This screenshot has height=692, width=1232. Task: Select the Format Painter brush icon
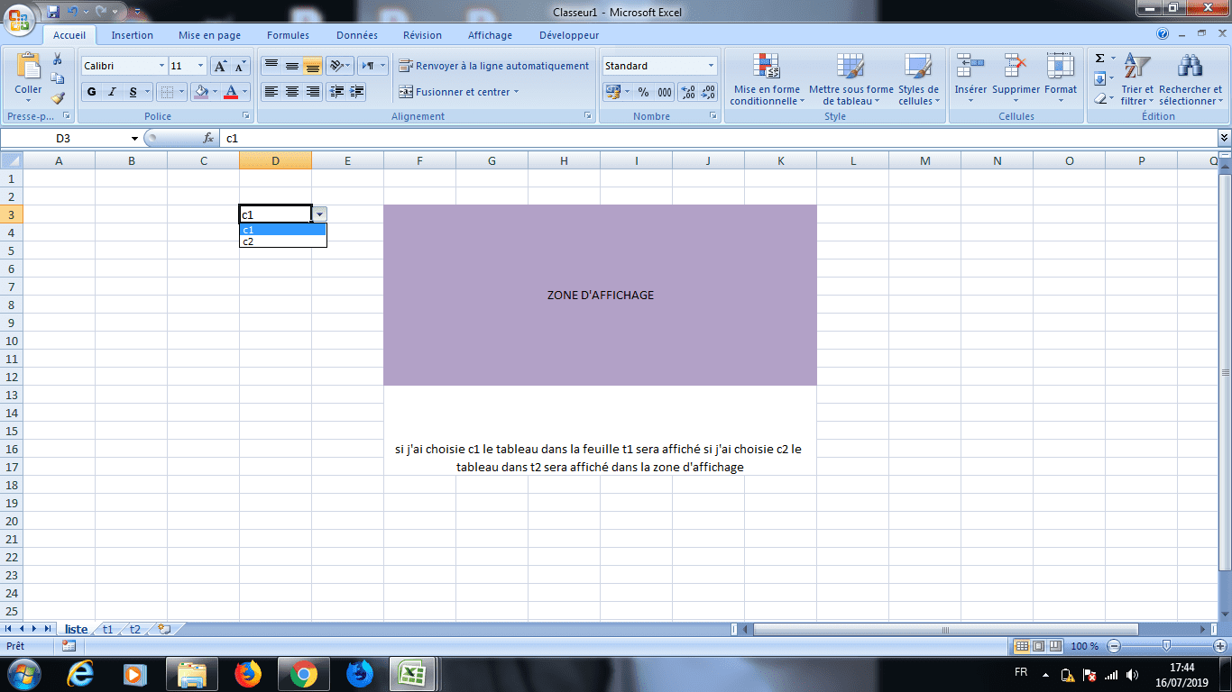point(58,98)
